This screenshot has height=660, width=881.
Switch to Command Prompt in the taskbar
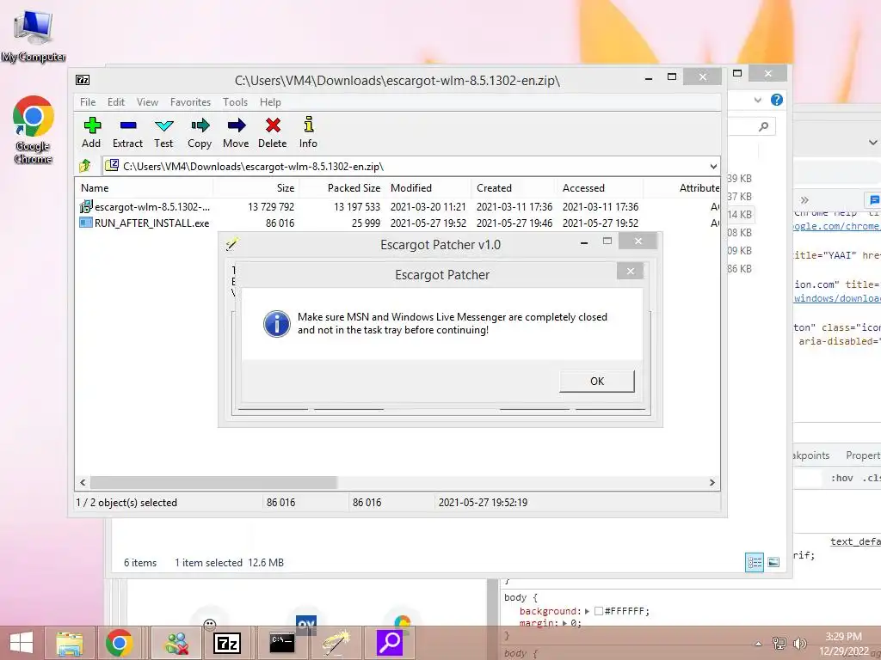[x=281, y=643]
